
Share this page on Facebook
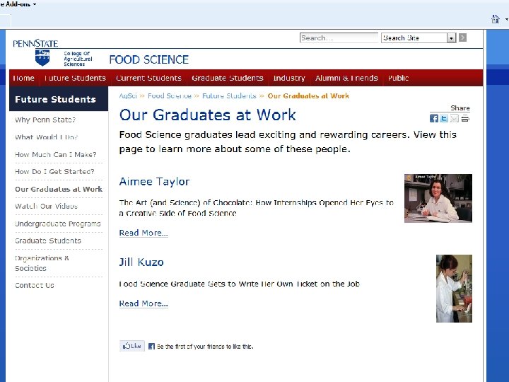[433, 119]
